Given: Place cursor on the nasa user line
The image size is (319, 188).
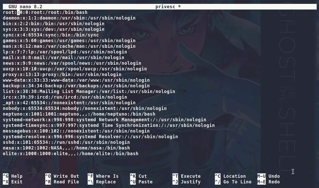Looking at the screenshot, I should [66, 148].
